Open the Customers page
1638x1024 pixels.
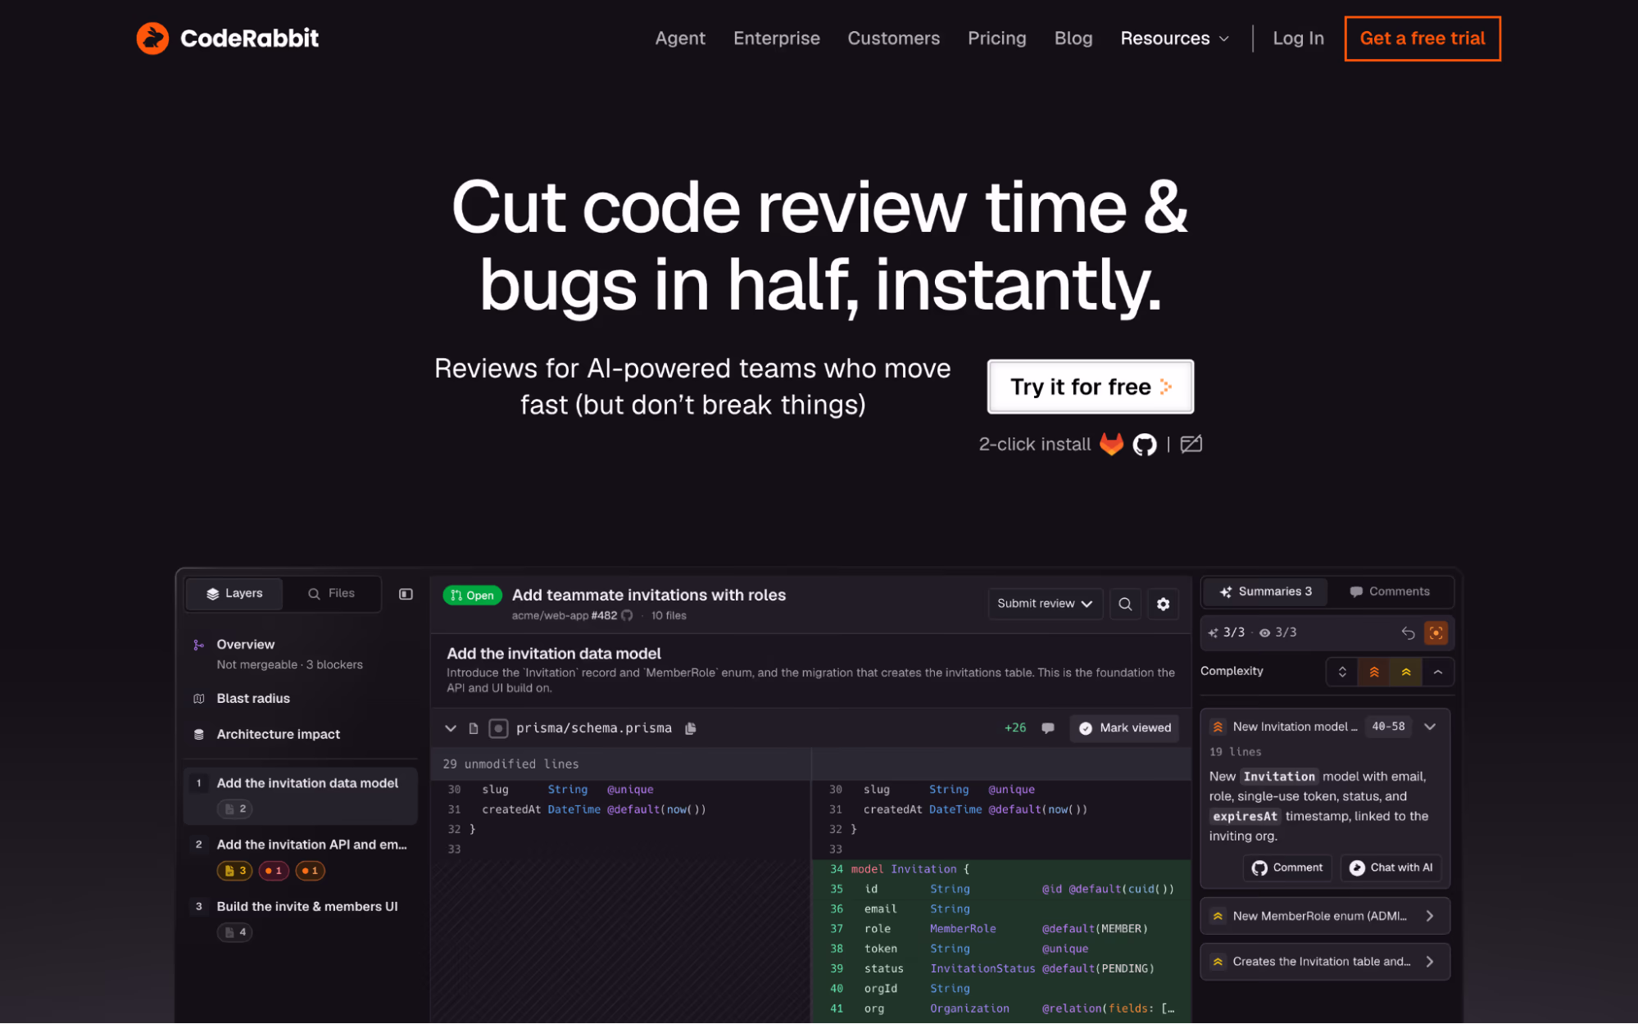pyautogui.click(x=893, y=39)
